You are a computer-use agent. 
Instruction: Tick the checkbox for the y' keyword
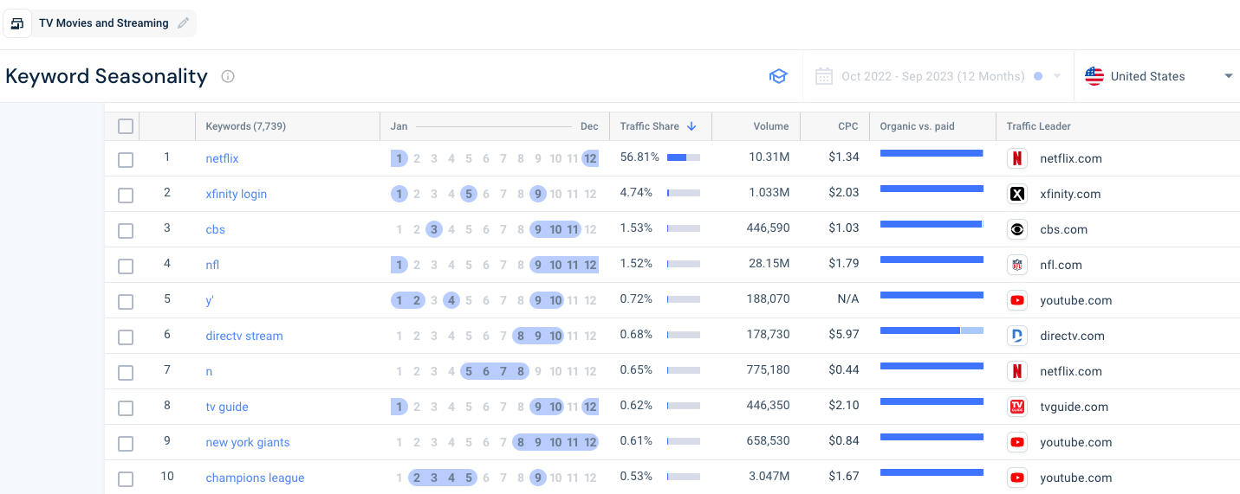click(x=126, y=302)
